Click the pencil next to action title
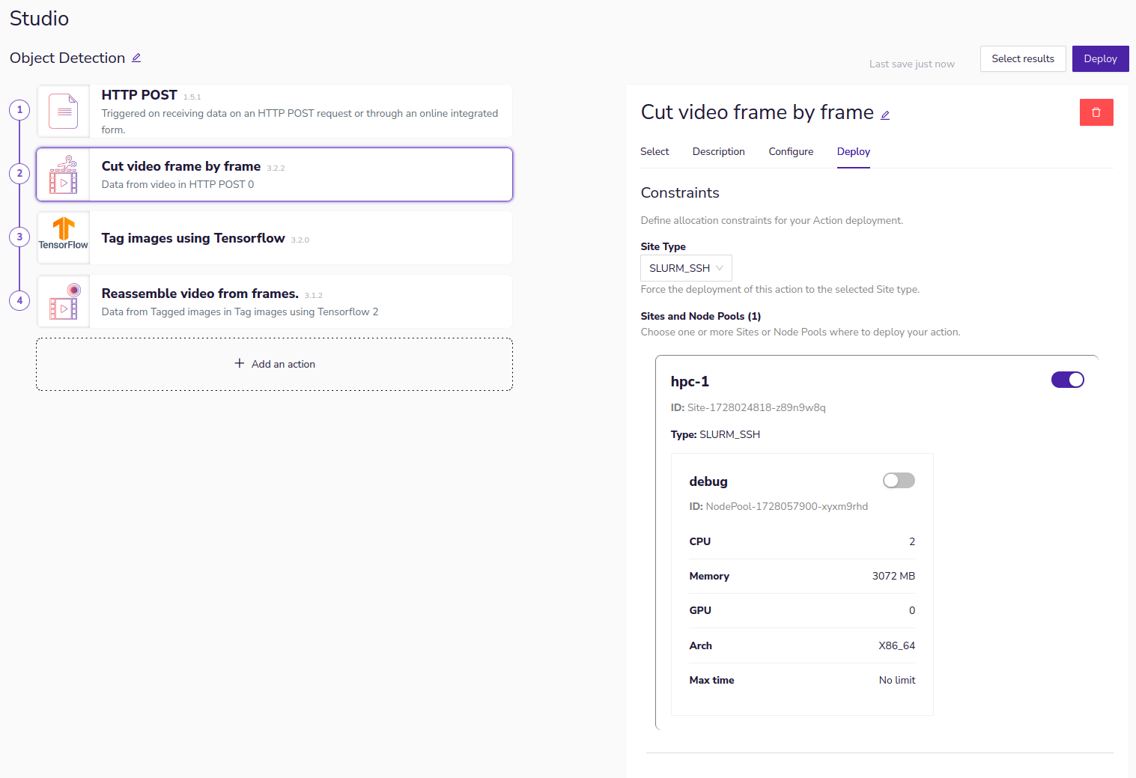 885,115
